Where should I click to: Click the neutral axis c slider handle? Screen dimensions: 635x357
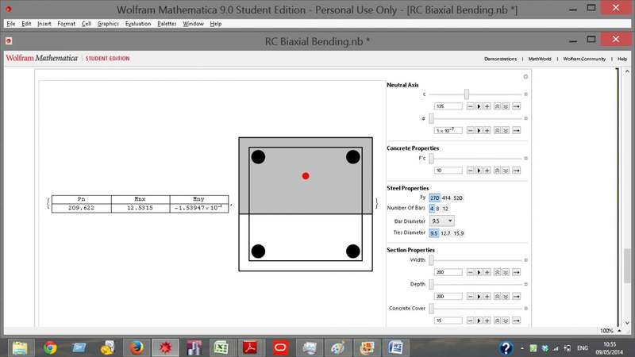tap(467, 94)
